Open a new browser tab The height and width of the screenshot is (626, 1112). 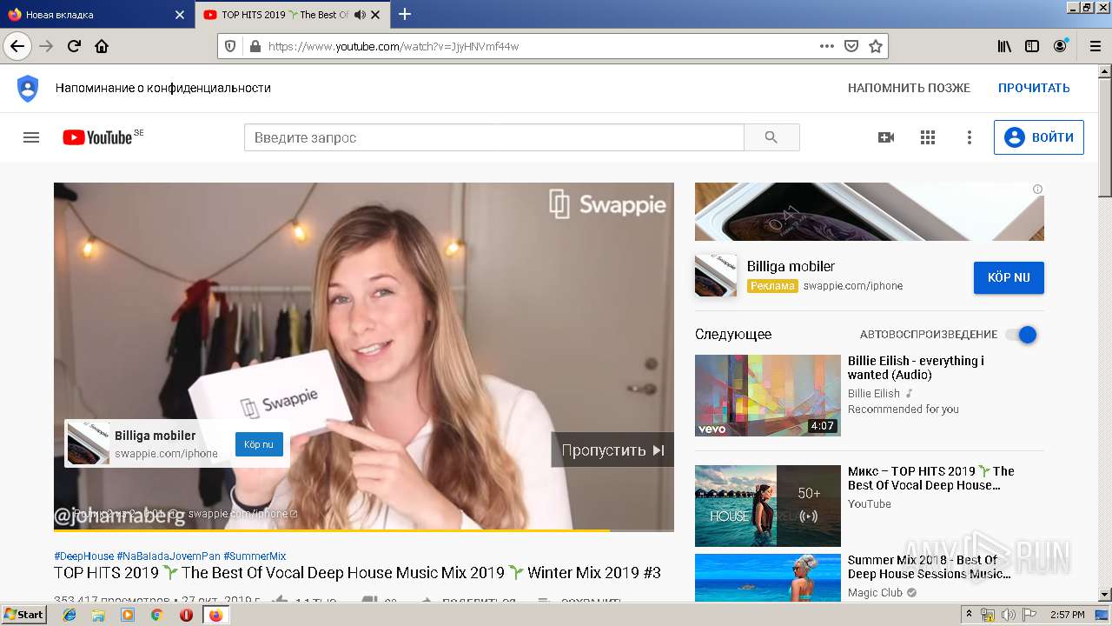click(x=405, y=14)
